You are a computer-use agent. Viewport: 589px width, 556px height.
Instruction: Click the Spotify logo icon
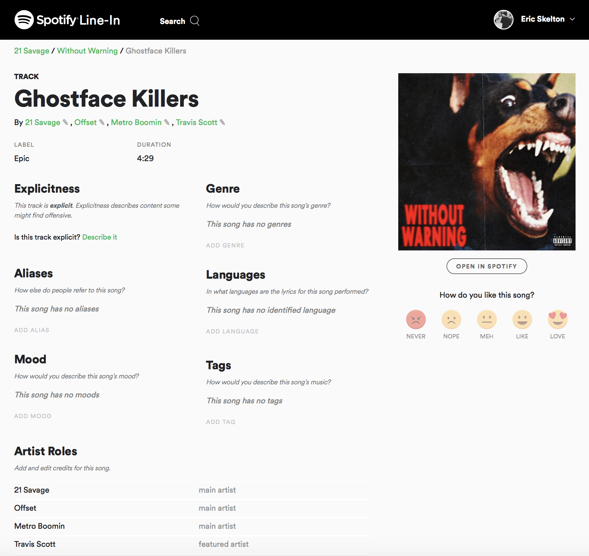coord(24,20)
